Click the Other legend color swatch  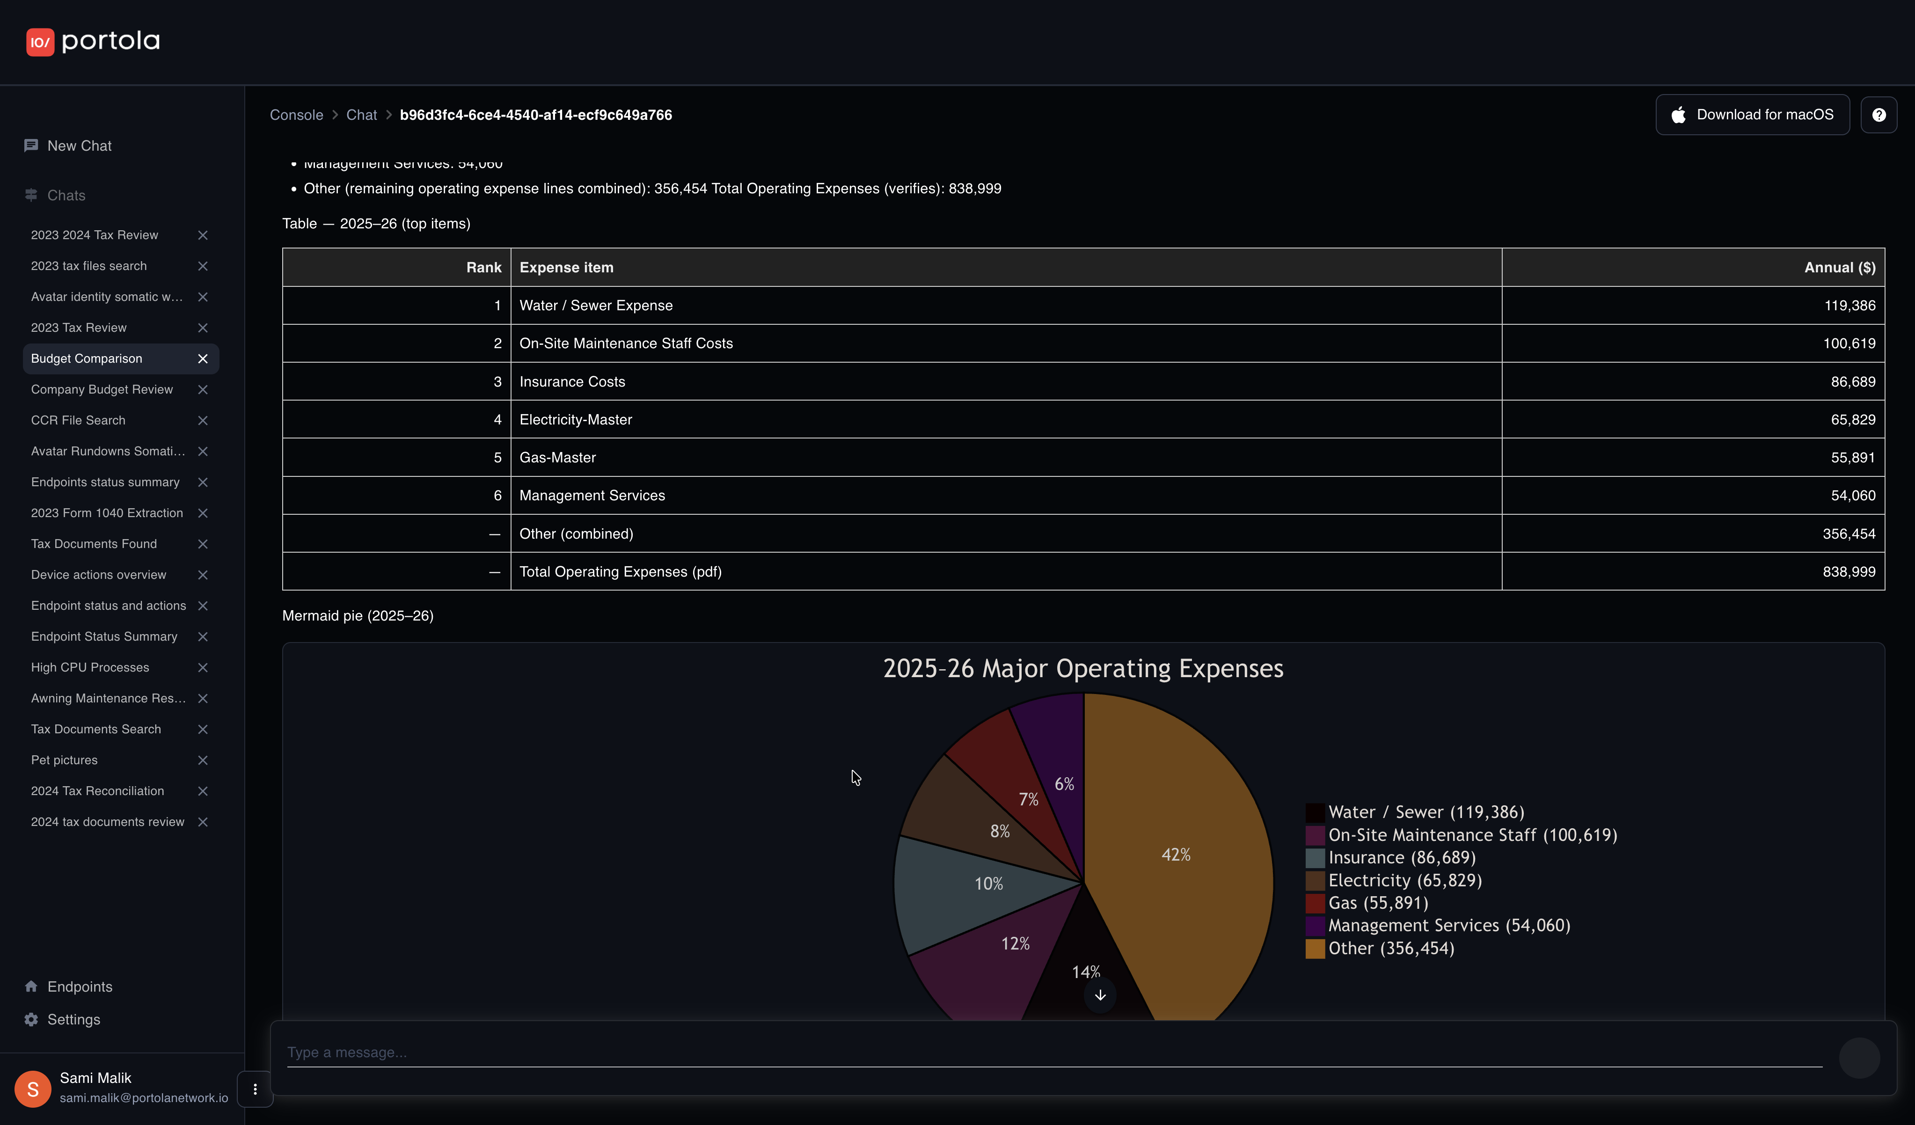(x=1315, y=949)
